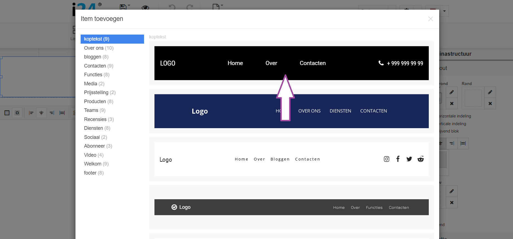Click the lower pencil edit icon in right panel
The width and height of the screenshot is (513, 239).
point(452,191)
